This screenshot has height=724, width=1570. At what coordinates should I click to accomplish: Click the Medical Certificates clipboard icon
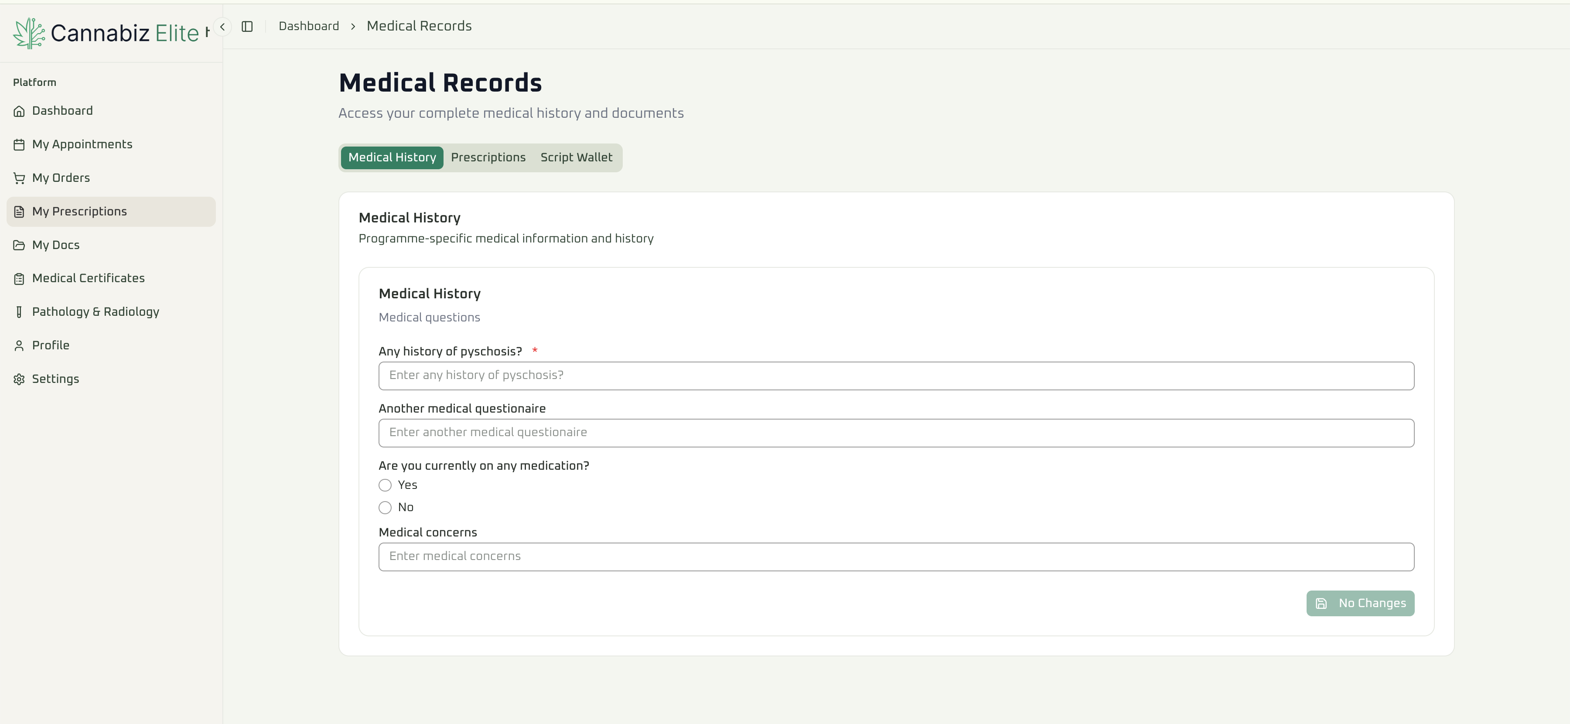(19, 279)
